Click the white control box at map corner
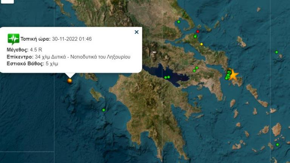 point(7,2)
